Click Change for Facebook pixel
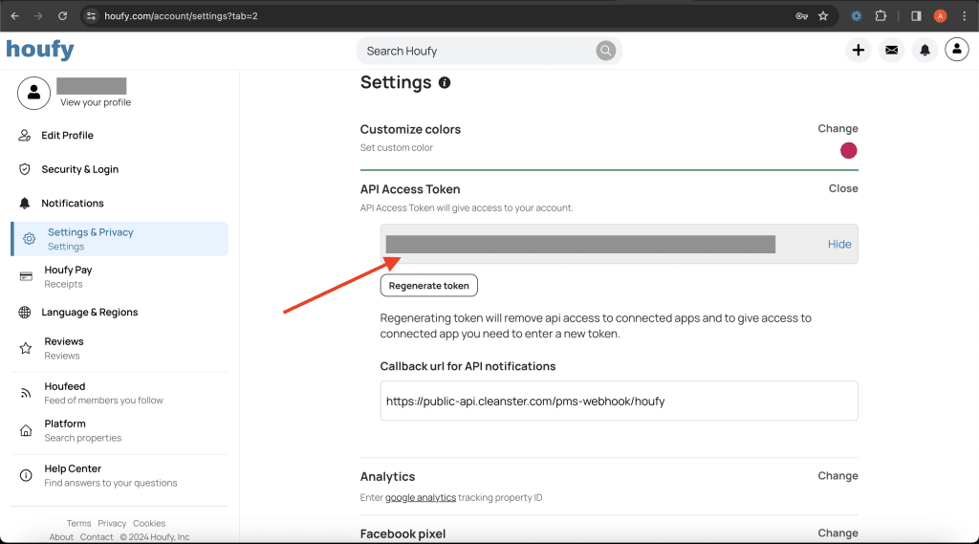The image size is (979, 544). click(838, 533)
